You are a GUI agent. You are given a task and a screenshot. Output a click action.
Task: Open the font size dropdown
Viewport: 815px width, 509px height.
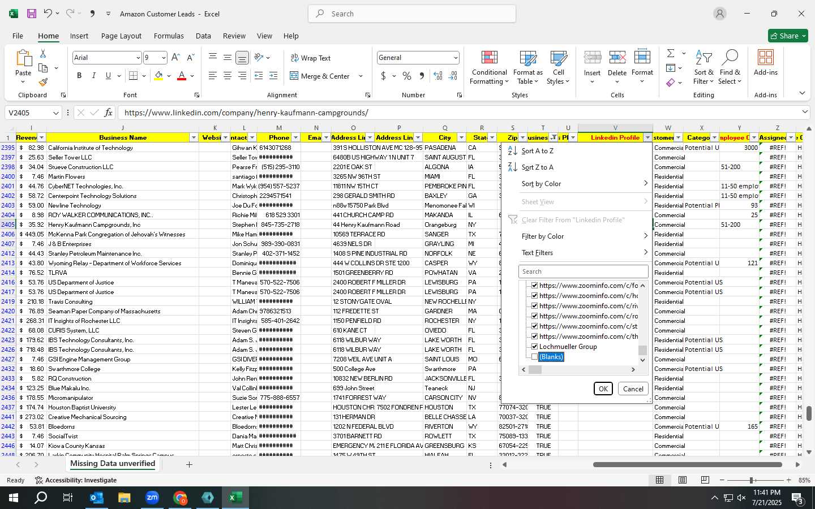[x=164, y=58]
